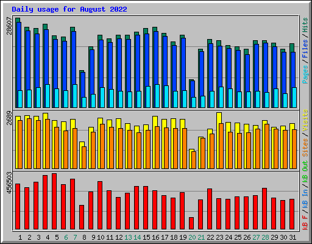This screenshot has height=244, width=312.
Task: Click the red 'kB F' legend label
Action: tap(305, 223)
